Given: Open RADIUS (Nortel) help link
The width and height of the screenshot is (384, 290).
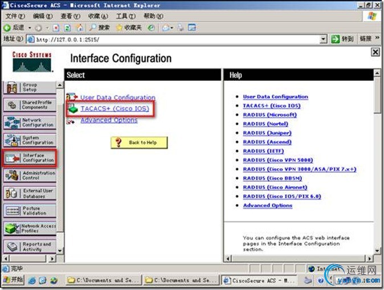Looking at the screenshot, I should click(x=265, y=124).
